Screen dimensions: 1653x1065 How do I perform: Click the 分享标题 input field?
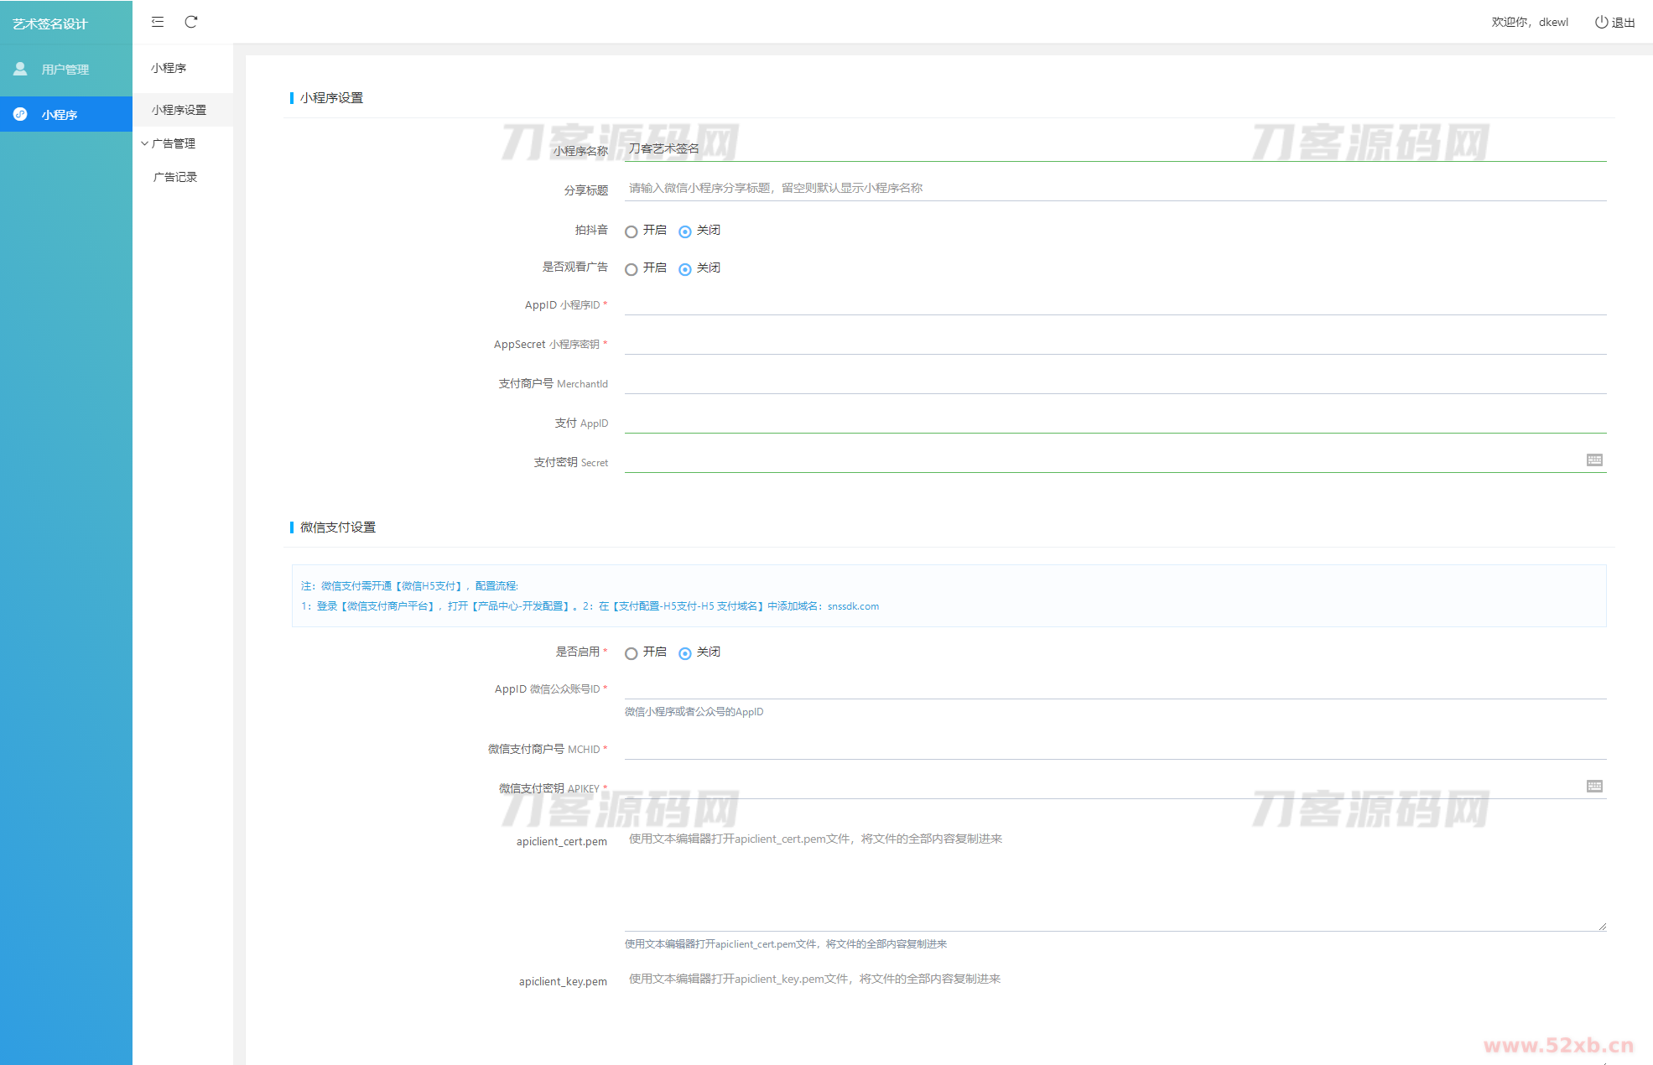[1114, 188]
